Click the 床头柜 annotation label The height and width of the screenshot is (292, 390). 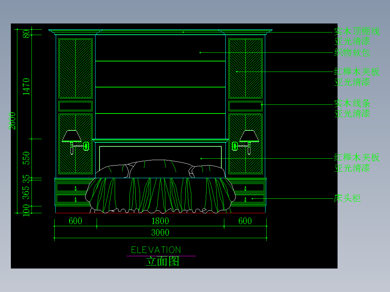[x=347, y=198]
